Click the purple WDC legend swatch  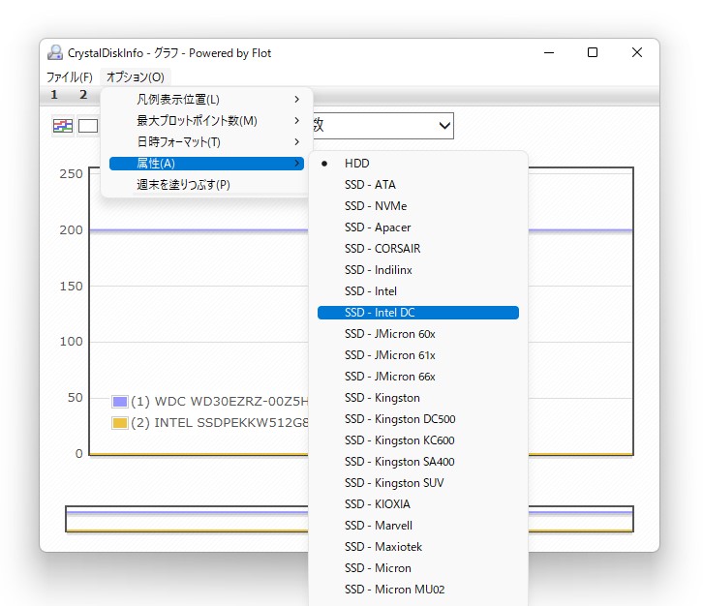120,402
